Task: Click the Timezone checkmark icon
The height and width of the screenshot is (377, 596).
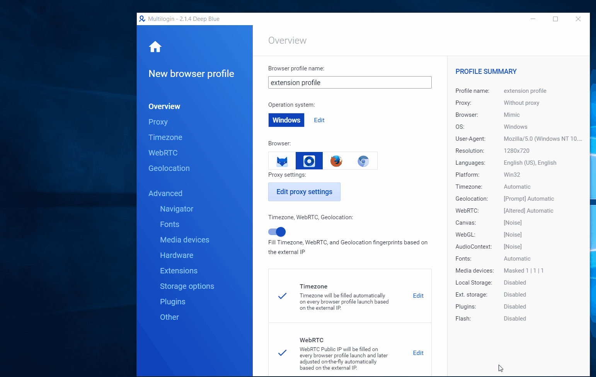Action: tap(283, 296)
